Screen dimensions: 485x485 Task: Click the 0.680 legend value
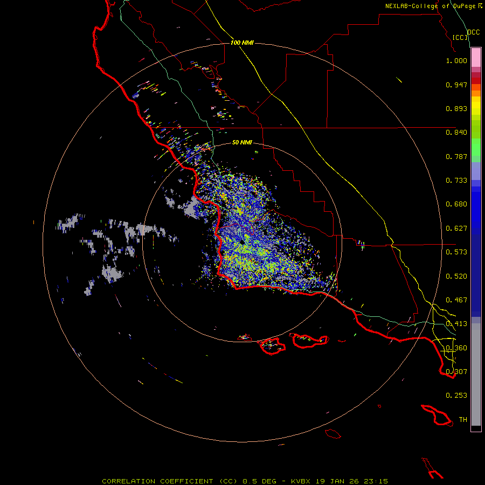point(456,204)
